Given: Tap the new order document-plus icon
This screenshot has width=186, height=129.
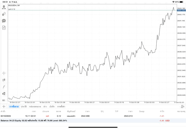Looking at the screenshot, I should click(4, 28).
